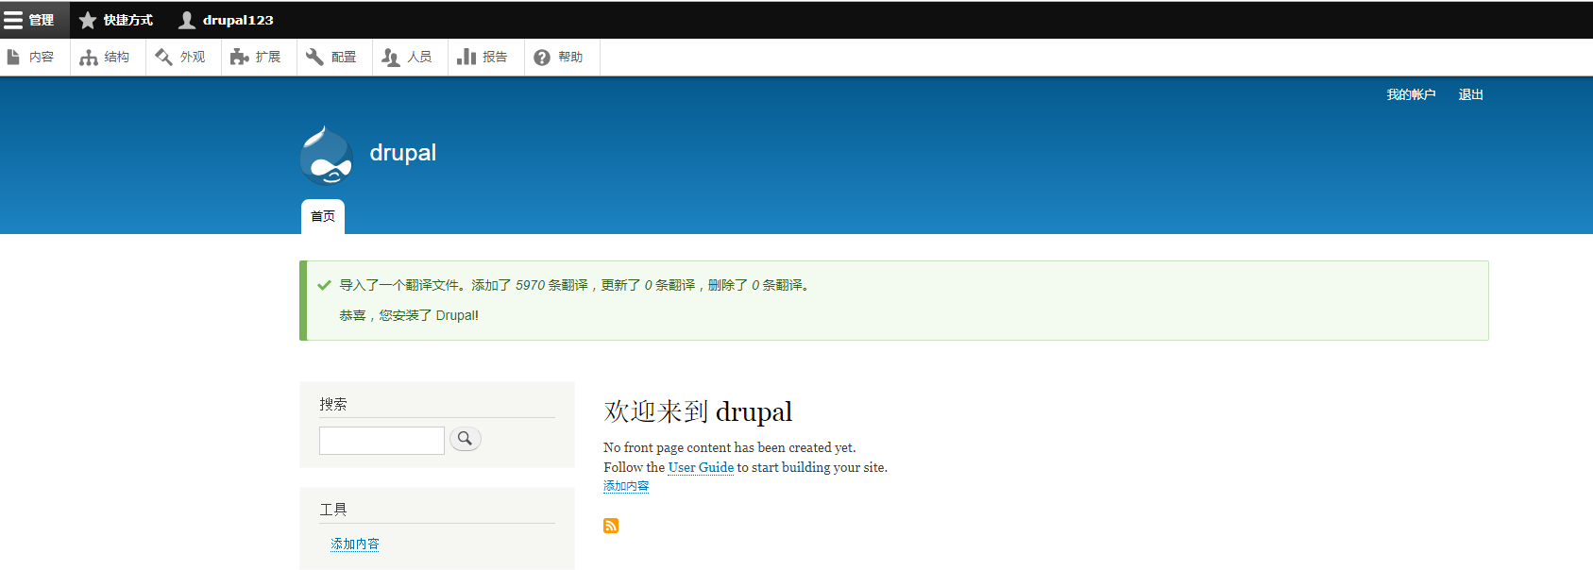Screen dimensions: 1593x570
Task: Click the drupal site name link
Action: click(403, 153)
